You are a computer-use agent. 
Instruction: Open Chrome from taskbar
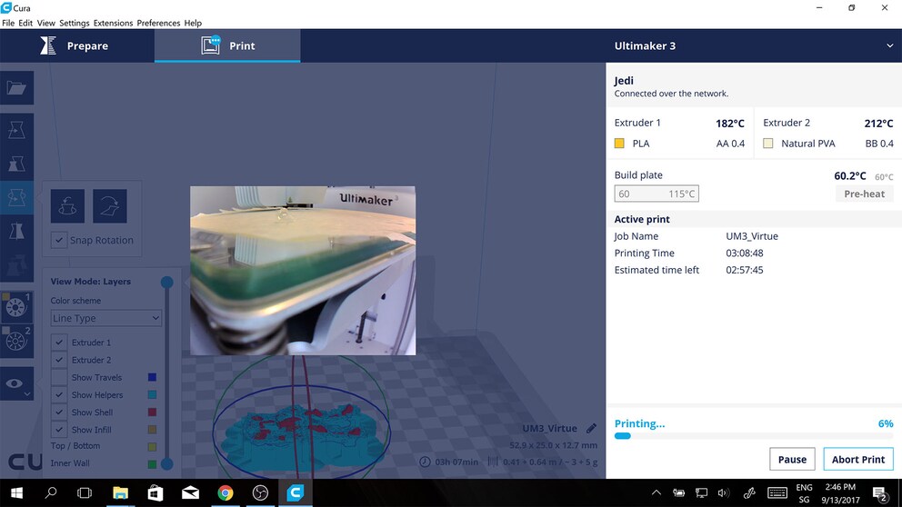(x=225, y=492)
